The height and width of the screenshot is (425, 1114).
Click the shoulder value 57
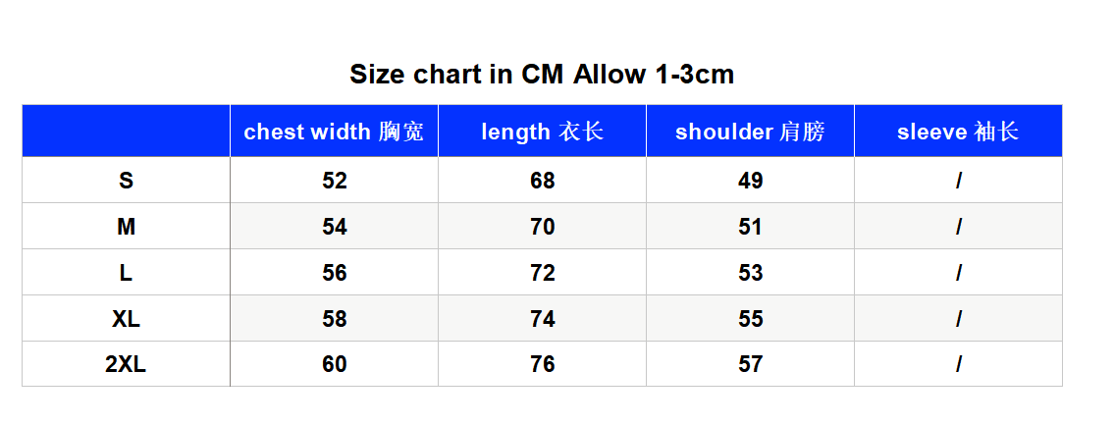[750, 364]
